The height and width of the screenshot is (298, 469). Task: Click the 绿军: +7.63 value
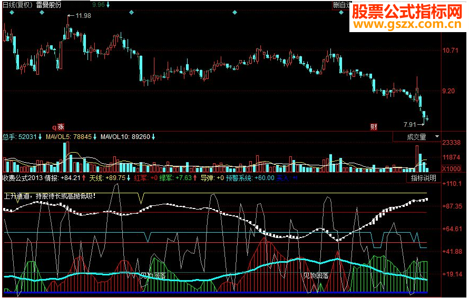175,178
